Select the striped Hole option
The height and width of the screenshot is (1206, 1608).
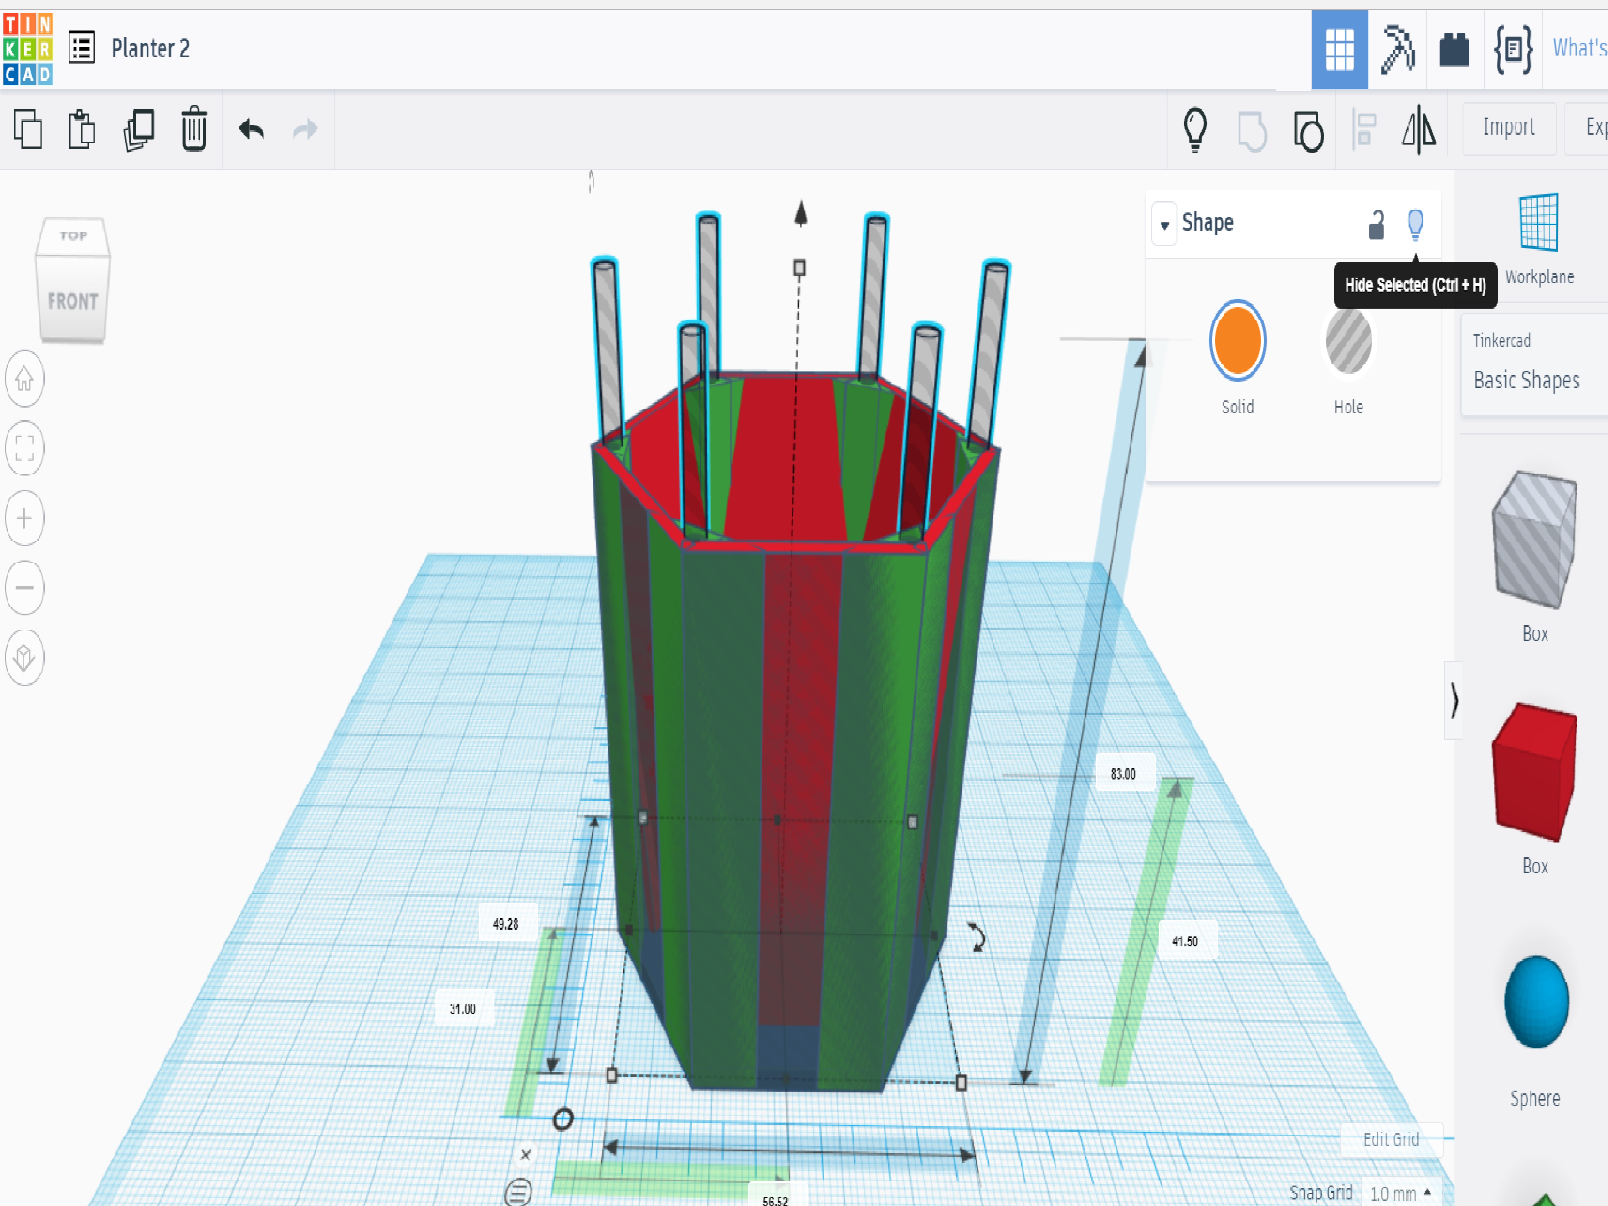coord(1348,340)
